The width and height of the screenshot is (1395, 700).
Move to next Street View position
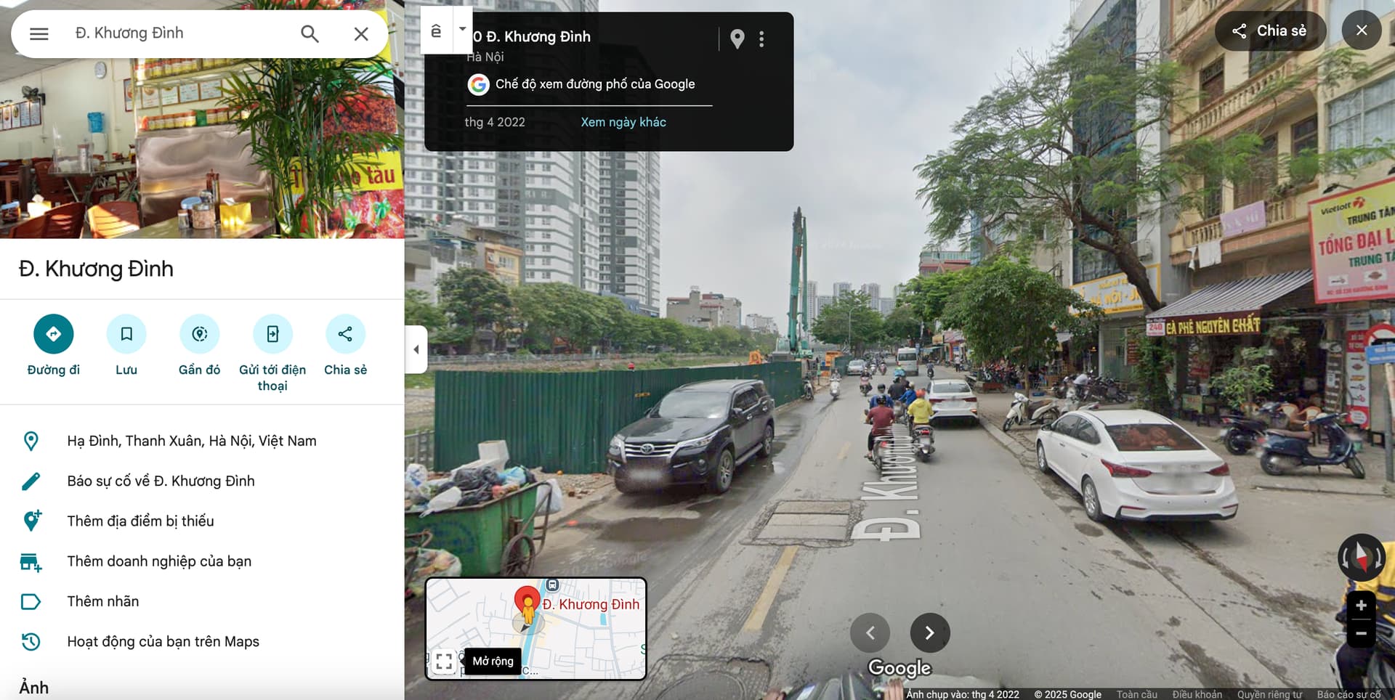coord(929,632)
